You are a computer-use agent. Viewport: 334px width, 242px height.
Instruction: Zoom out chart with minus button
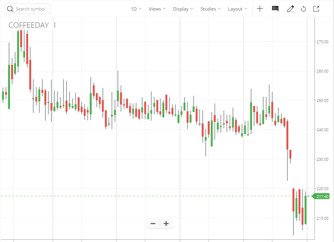(x=153, y=224)
